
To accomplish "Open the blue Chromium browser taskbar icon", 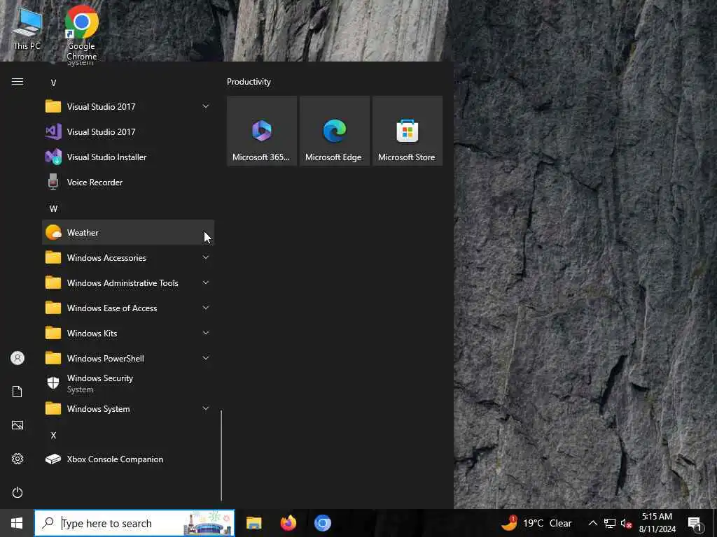I will pyautogui.click(x=322, y=523).
